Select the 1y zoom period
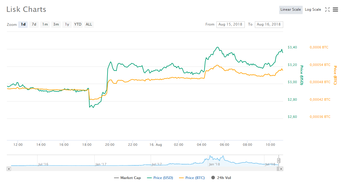 click(x=67, y=24)
